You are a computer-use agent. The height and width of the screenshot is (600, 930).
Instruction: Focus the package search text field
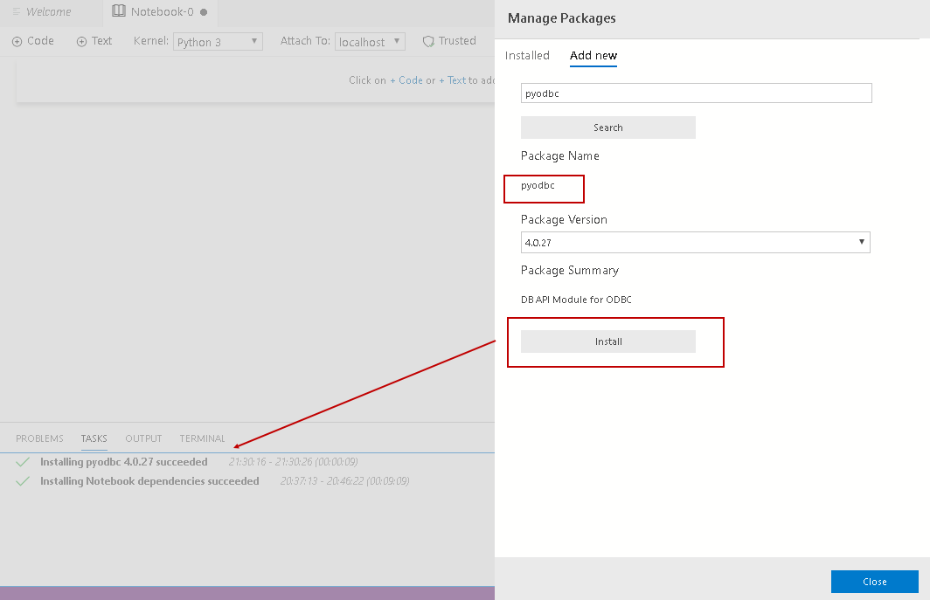[x=696, y=93]
